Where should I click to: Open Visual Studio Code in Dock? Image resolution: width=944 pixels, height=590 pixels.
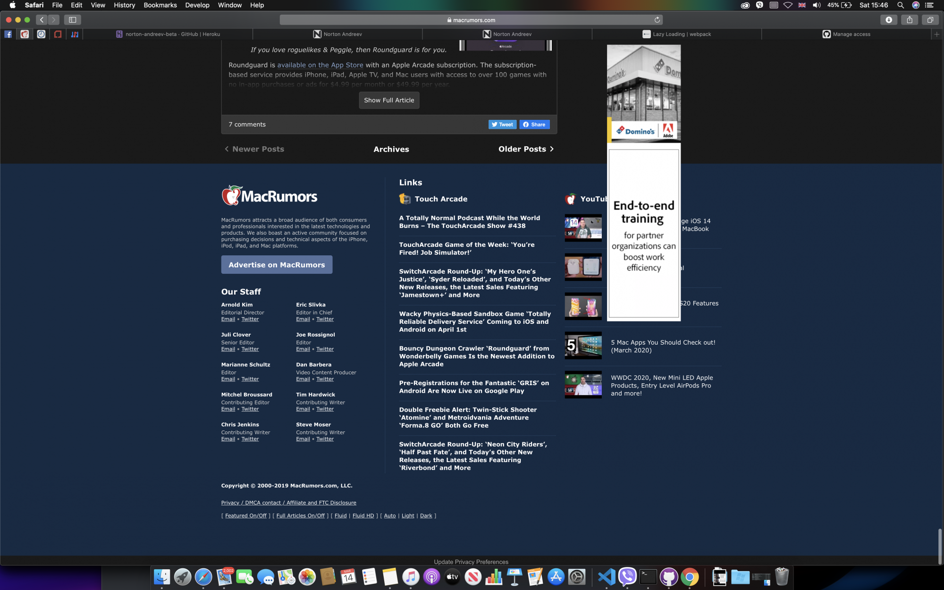click(607, 577)
